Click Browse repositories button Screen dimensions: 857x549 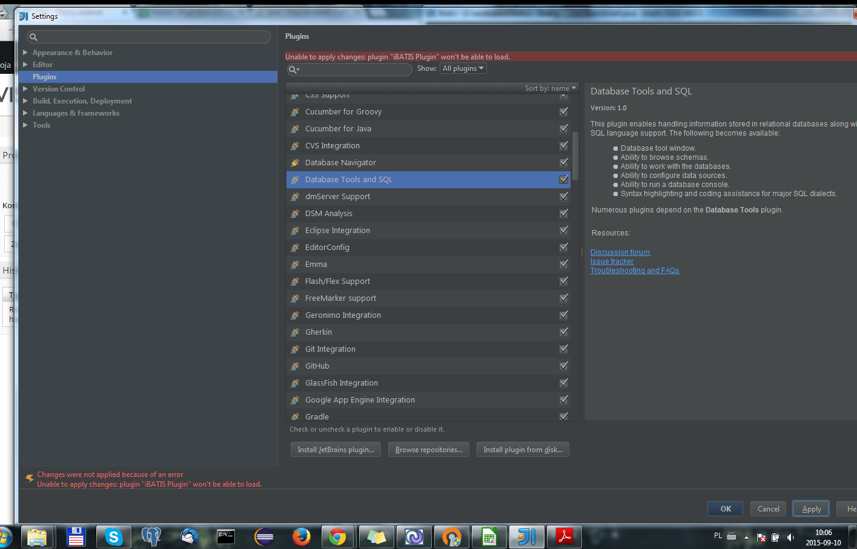[x=429, y=450]
